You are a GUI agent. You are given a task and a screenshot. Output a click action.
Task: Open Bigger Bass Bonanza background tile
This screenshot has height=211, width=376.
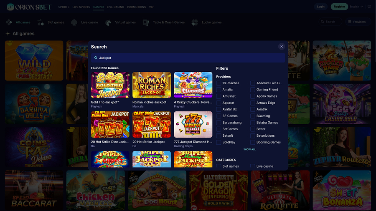coord(342,60)
